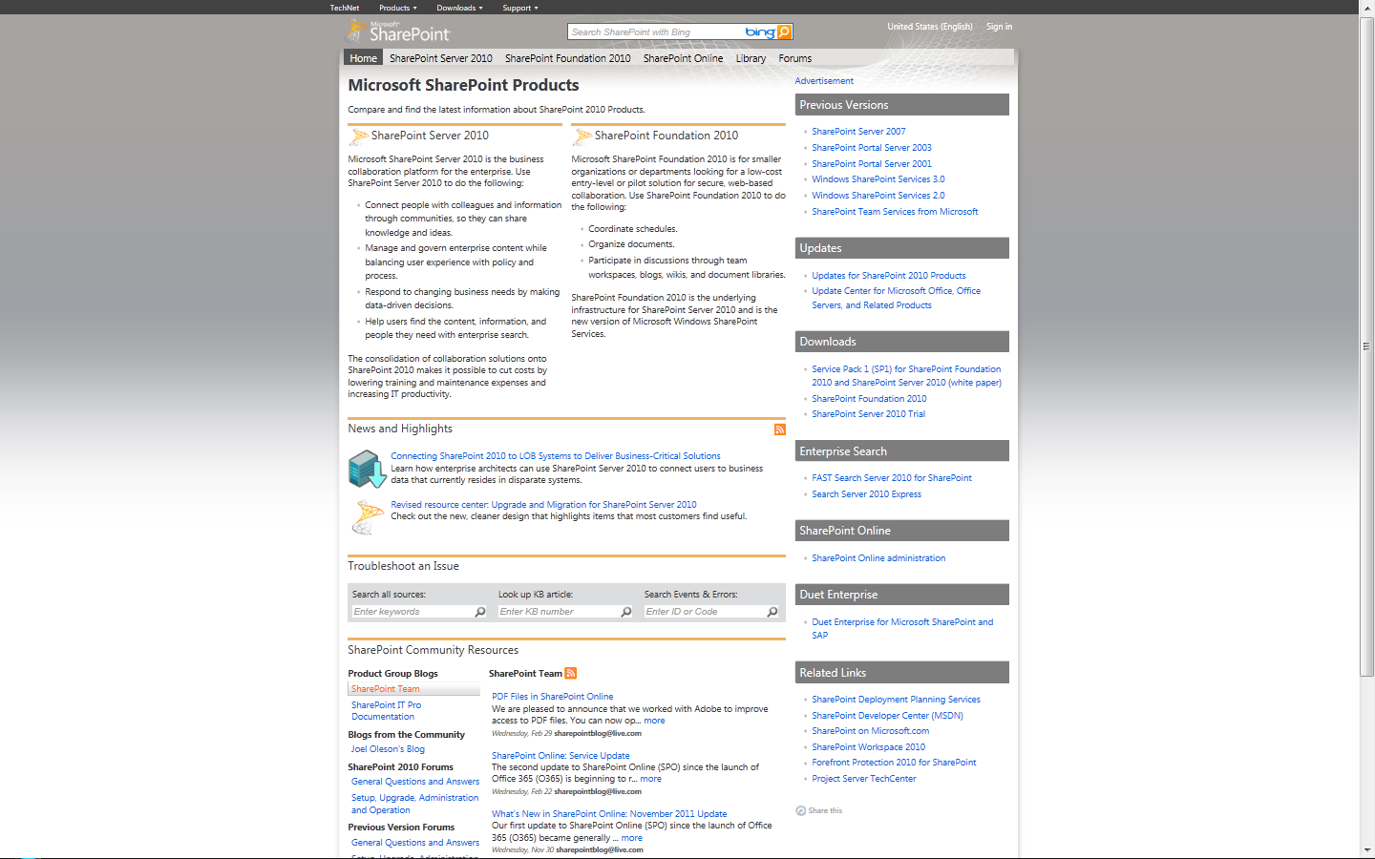Open Update Center for Microsoft Office link

point(897,298)
